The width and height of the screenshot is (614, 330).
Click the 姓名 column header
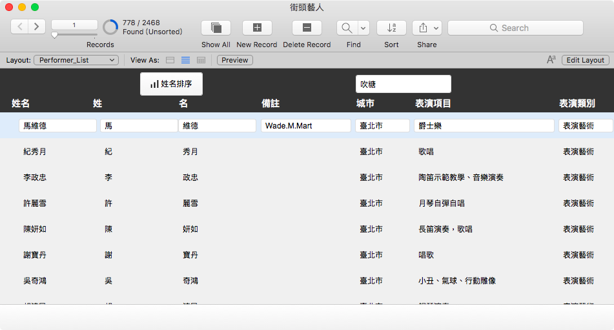[21, 103]
